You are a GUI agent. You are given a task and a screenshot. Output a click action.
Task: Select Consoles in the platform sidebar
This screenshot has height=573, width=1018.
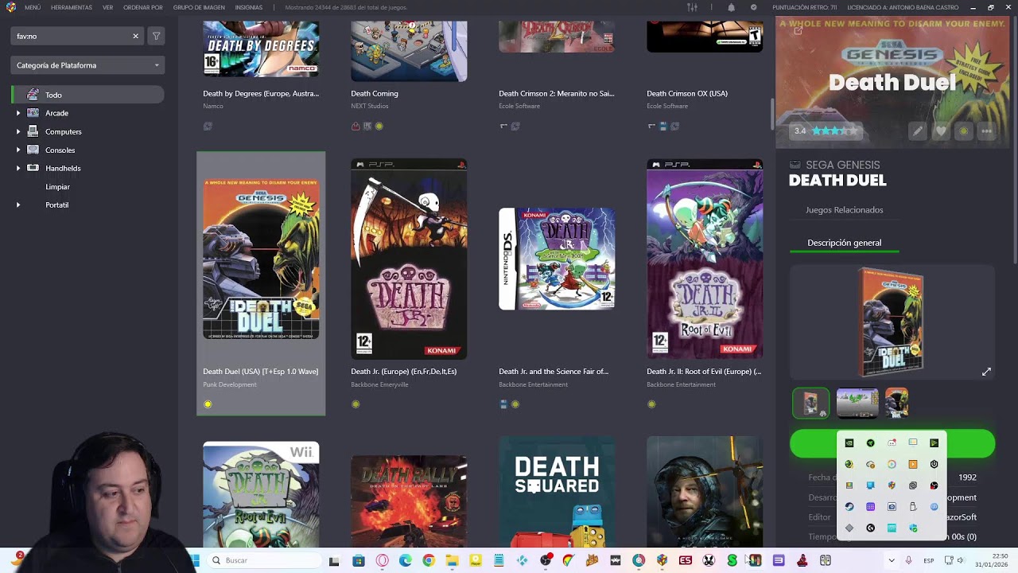pos(60,150)
